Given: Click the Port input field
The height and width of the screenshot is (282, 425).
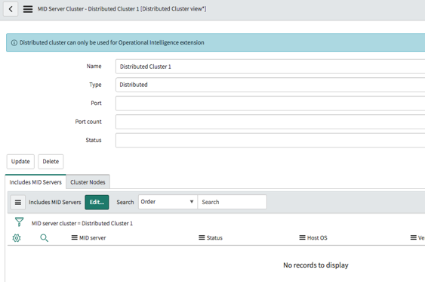Looking at the screenshot, I should [270, 103].
